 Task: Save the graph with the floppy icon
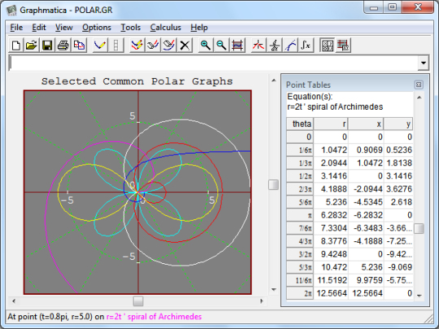47,45
